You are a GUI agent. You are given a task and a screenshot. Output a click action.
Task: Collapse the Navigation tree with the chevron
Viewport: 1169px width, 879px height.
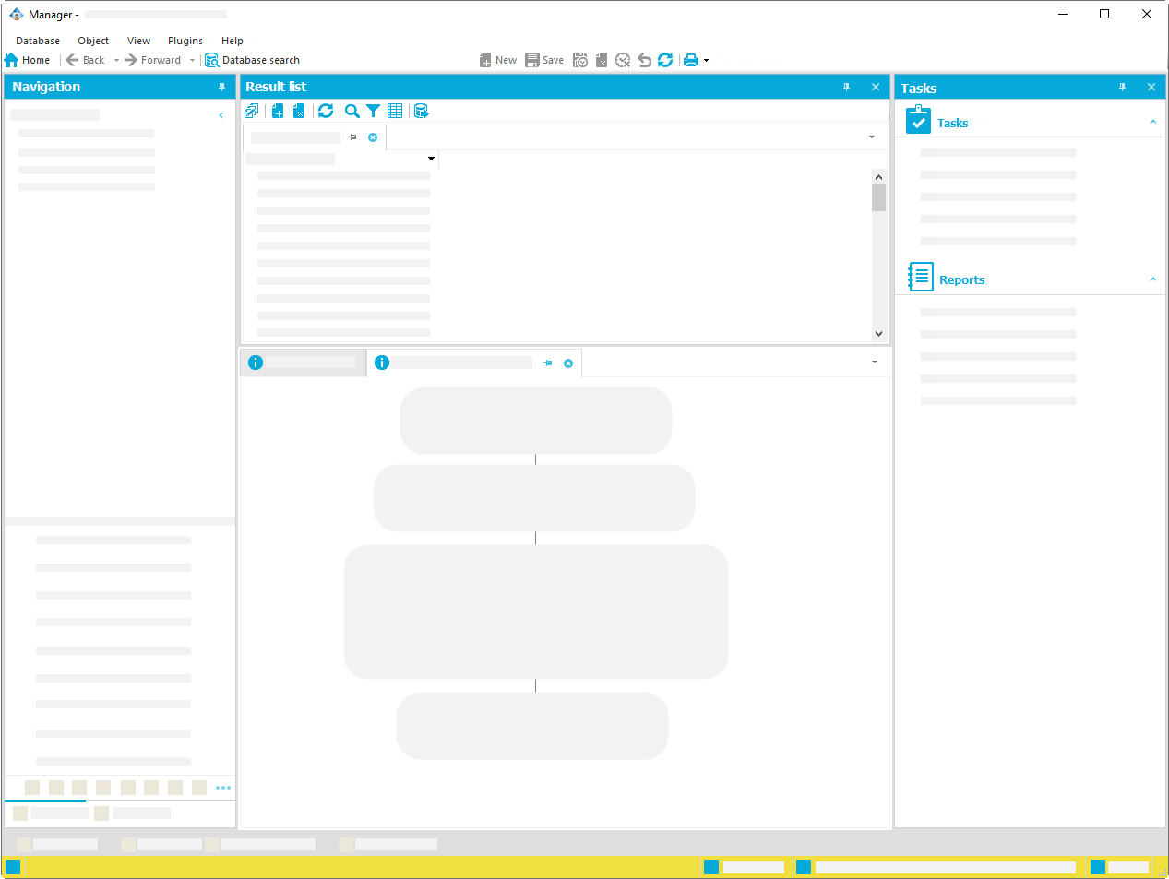click(221, 115)
